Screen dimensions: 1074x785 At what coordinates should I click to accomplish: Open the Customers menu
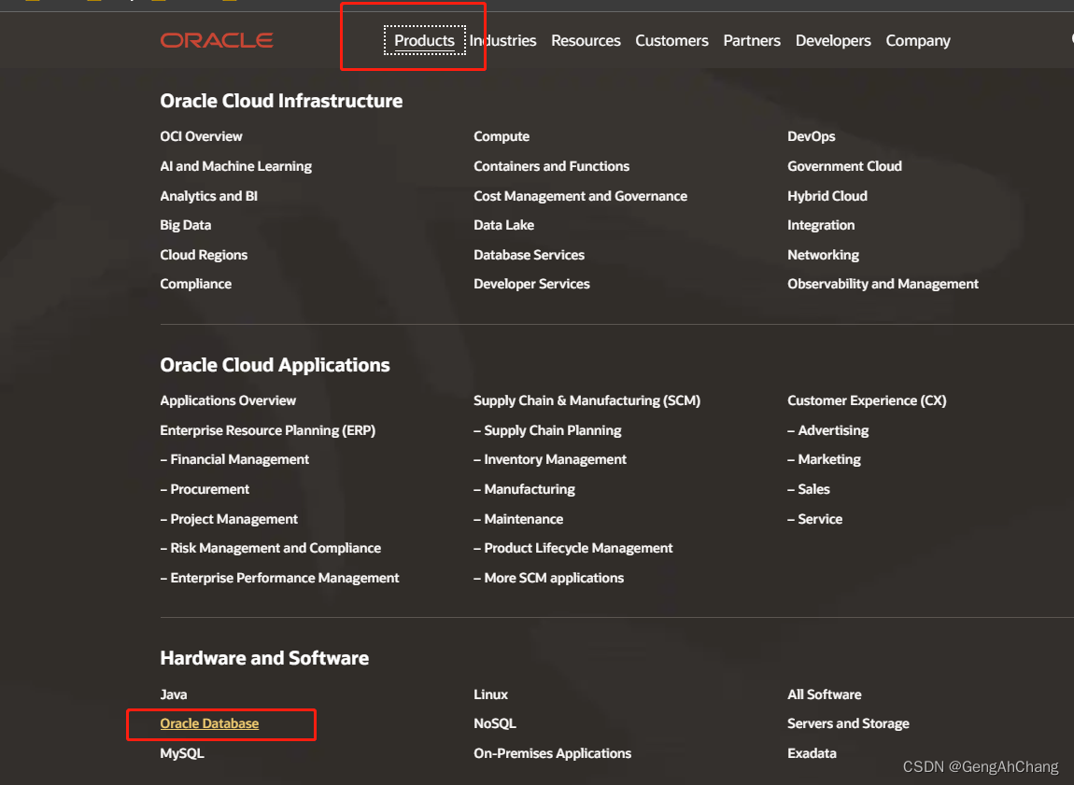[x=671, y=40]
